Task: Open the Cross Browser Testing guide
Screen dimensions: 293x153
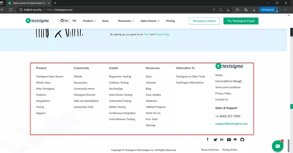Action: (x=122, y=119)
